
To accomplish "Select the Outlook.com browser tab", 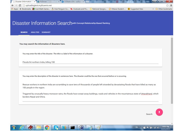I will (x=72, y=2).
